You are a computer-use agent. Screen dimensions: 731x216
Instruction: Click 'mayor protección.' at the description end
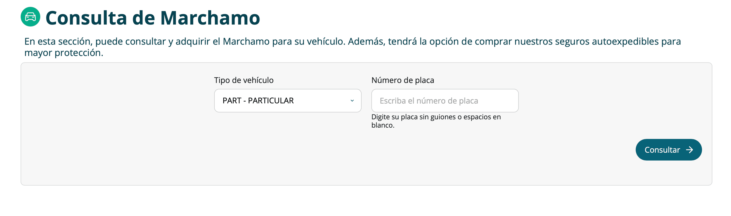point(64,53)
